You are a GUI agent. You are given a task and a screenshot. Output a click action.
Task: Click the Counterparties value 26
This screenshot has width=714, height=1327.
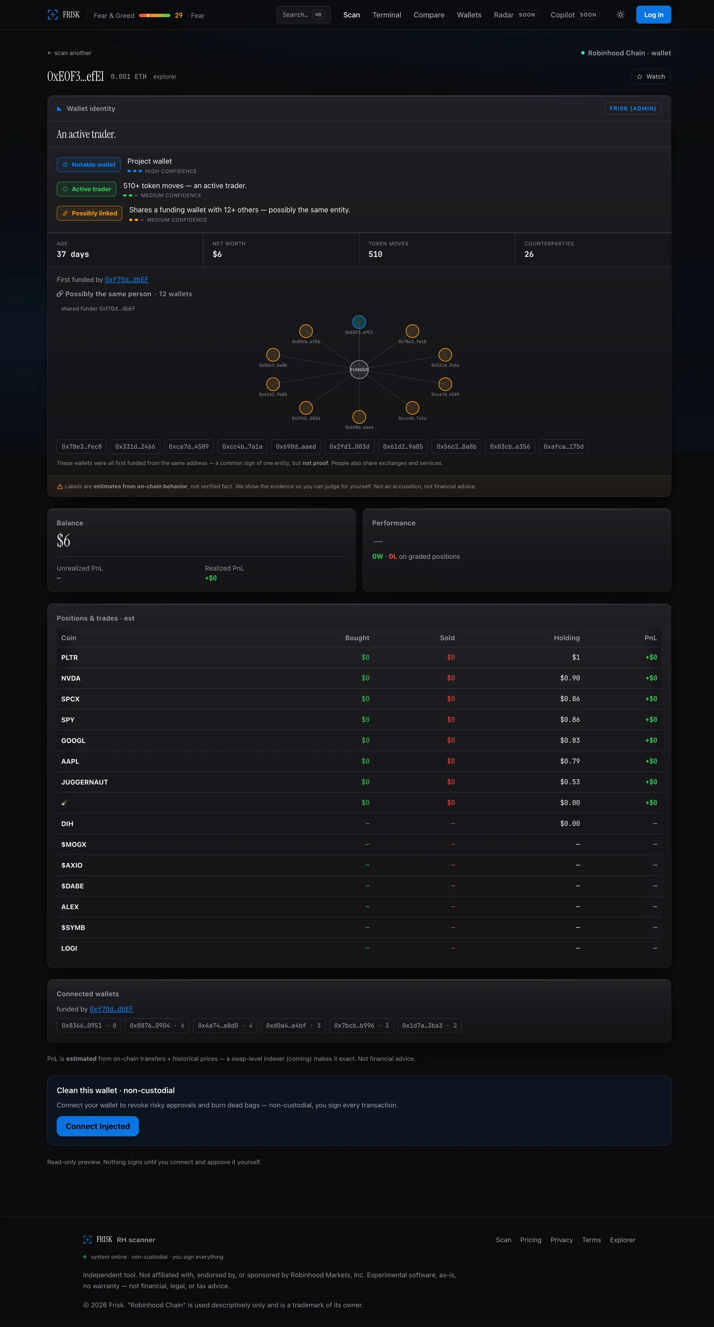coord(529,255)
